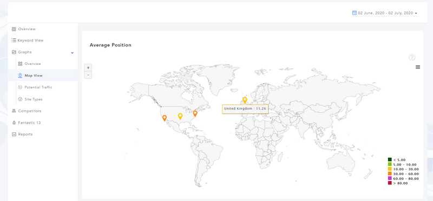Click the Keyword View list icon
Screen dimensions: 433x201
click(14, 41)
